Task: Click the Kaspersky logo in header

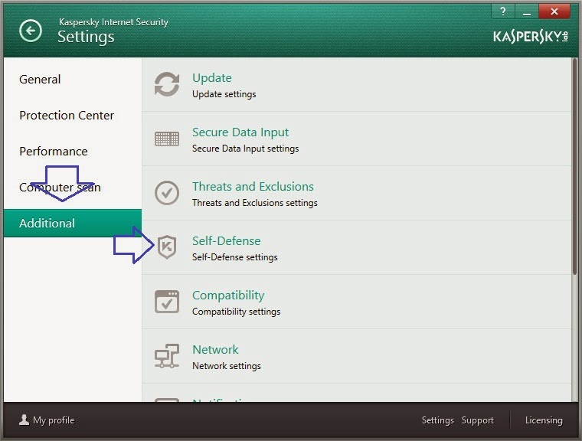Action: [531, 37]
